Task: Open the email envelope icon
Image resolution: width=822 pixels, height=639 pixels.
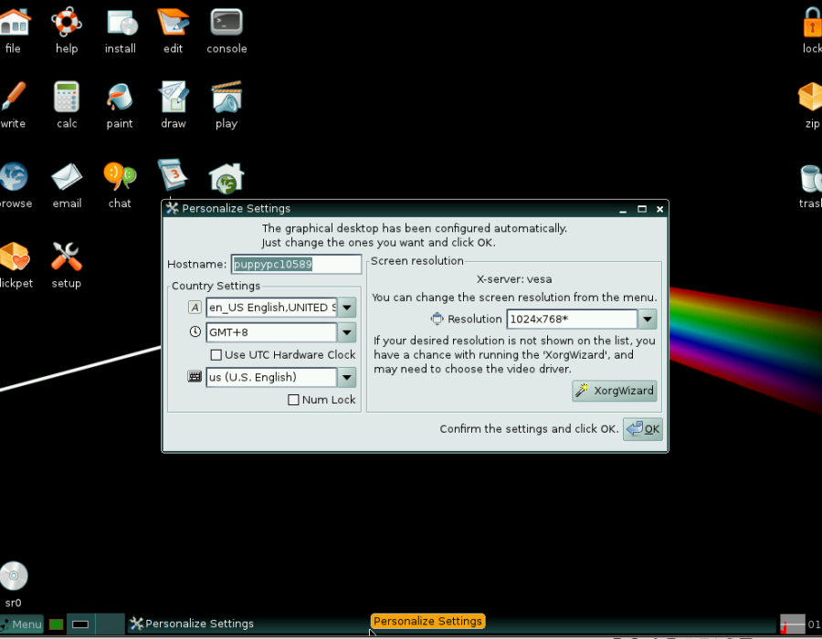Action: tap(67, 177)
